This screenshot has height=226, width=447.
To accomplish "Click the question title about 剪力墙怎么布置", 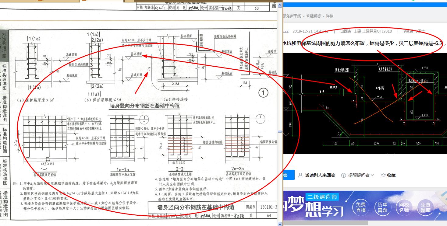I will point(365,43).
